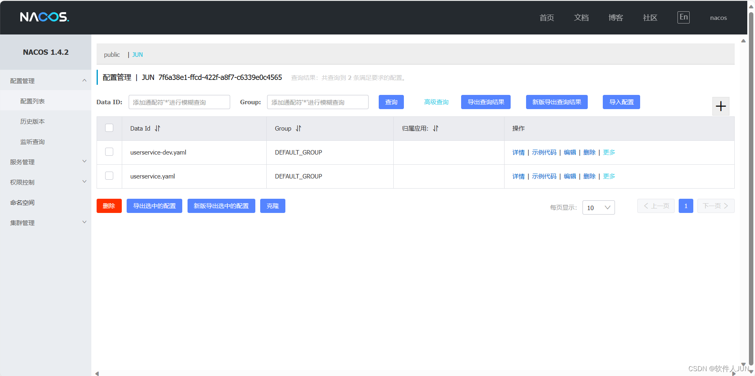Open the 历史版本 sidebar menu item
Screen dimensions: 755x376
tap(32, 121)
